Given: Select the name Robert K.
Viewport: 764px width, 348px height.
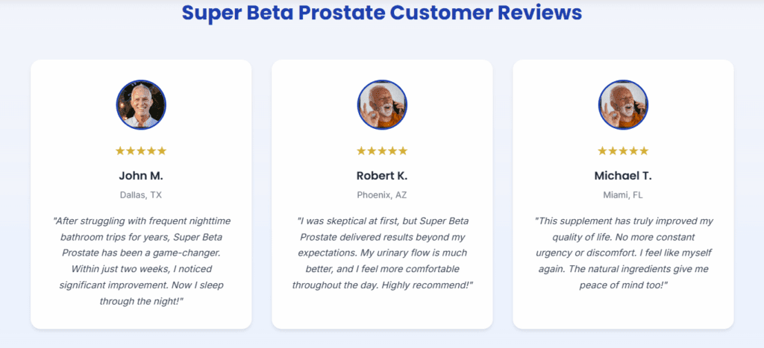Looking at the screenshot, I should click(x=382, y=176).
